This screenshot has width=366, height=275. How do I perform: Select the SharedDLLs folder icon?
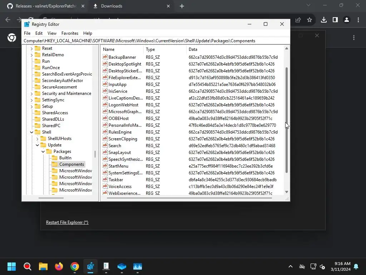38,119
